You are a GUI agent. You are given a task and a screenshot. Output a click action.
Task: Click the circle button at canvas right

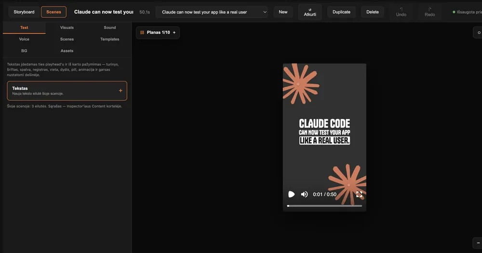pos(478,33)
